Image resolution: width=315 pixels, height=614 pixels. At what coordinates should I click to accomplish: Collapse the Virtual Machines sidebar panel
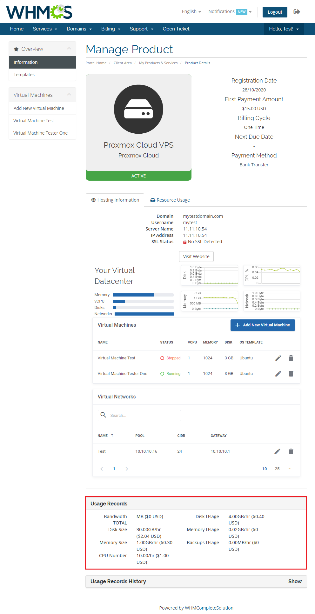tap(69, 95)
